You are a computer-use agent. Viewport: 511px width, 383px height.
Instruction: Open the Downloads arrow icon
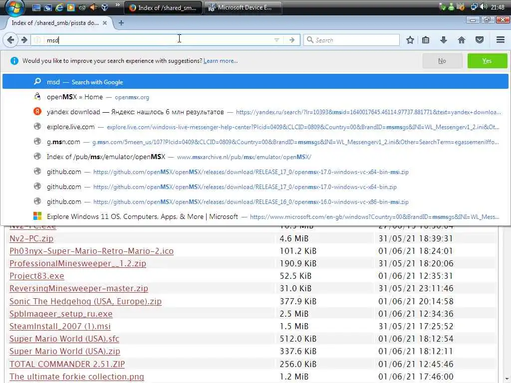(443, 40)
